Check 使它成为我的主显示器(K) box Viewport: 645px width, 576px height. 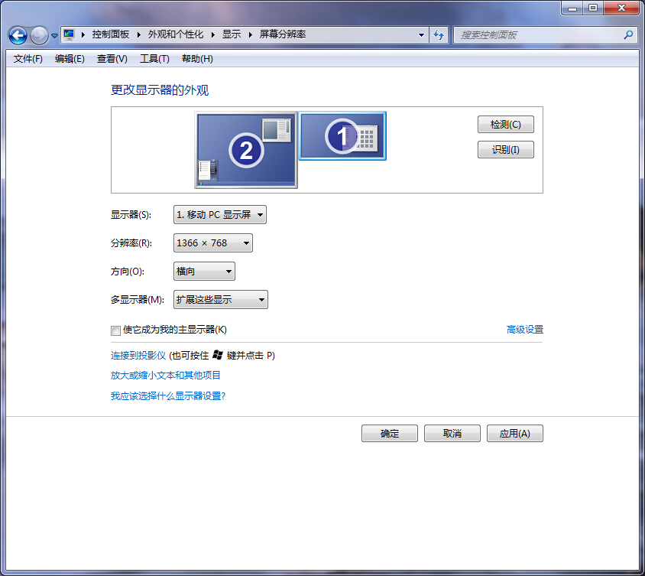(115, 330)
